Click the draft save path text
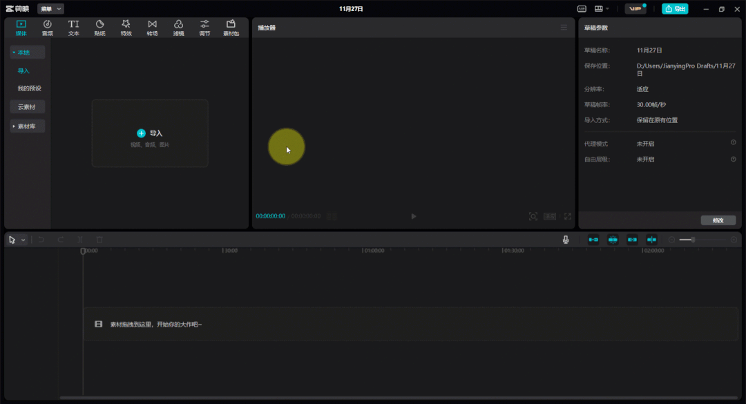 pyautogui.click(x=686, y=70)
